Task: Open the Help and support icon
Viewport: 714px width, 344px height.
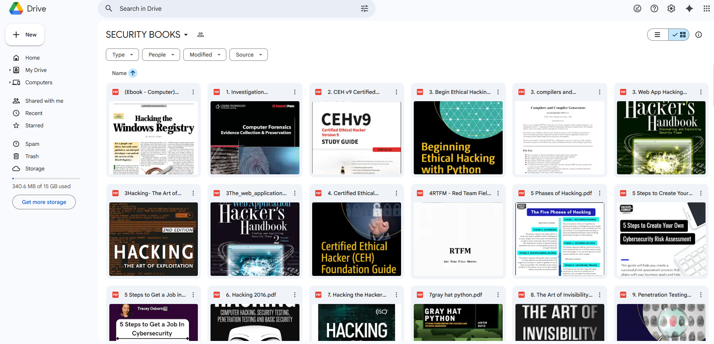Action: [x=654, y=8]
